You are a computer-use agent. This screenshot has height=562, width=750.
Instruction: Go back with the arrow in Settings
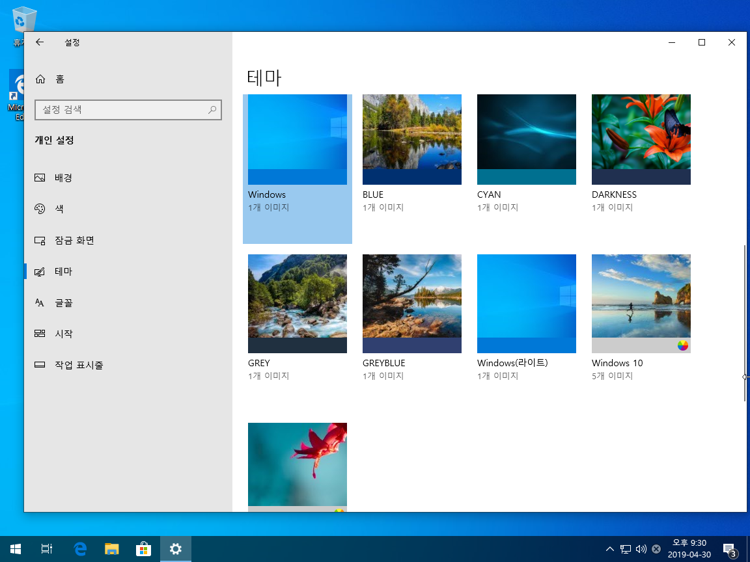(x=40, y=42)
